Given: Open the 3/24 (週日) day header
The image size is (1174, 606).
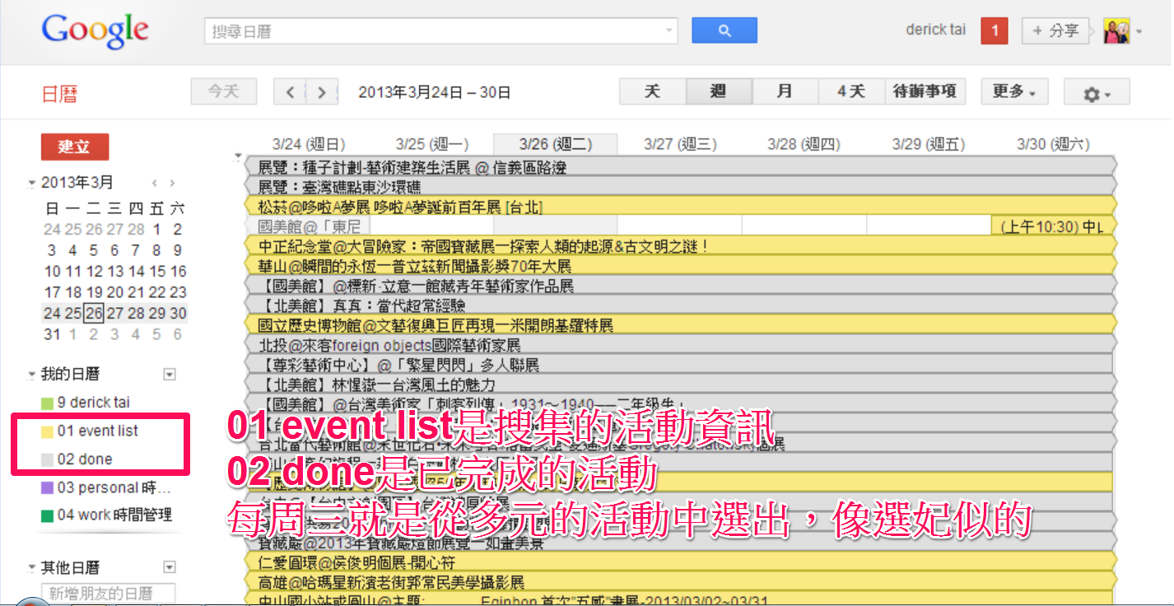Looking at the screenshot, I should [308, 144].
